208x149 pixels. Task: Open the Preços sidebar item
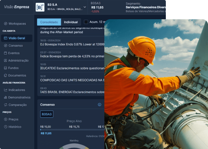pyautogui.click(x=16, y=119)
